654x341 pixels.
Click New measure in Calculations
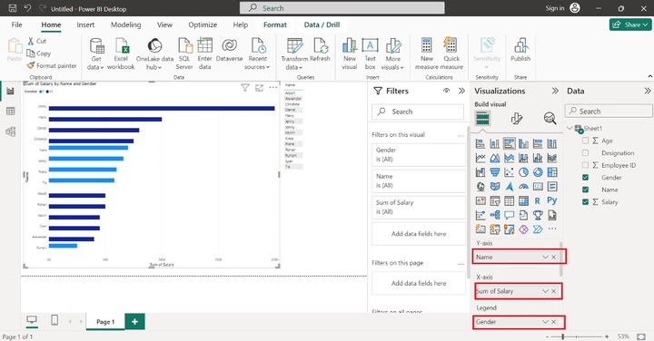(x=426, y=54)
